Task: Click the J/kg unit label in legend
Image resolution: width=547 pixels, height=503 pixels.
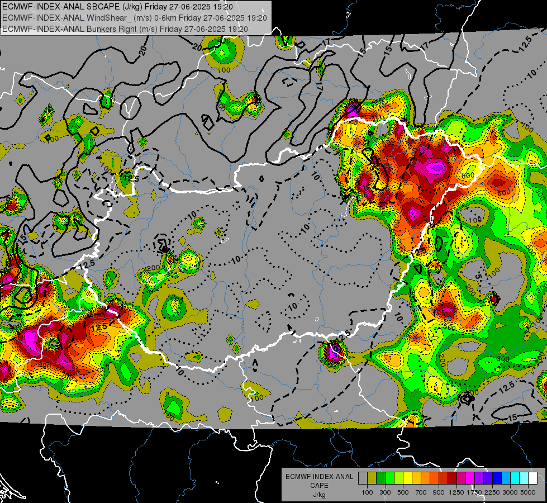Action: point(319,495)
